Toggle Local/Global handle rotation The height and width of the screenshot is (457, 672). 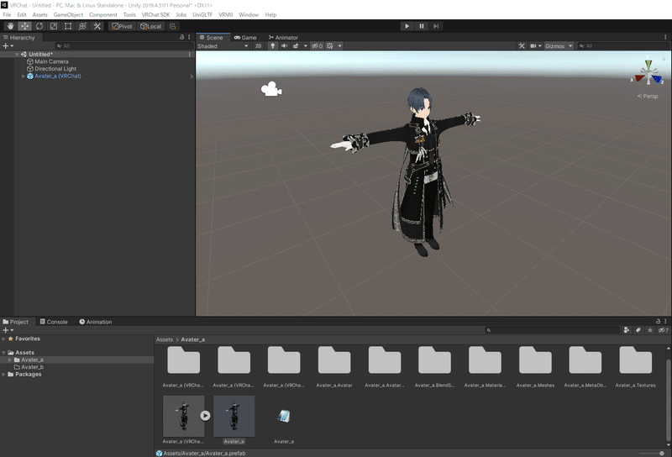[x=151, y=26]
